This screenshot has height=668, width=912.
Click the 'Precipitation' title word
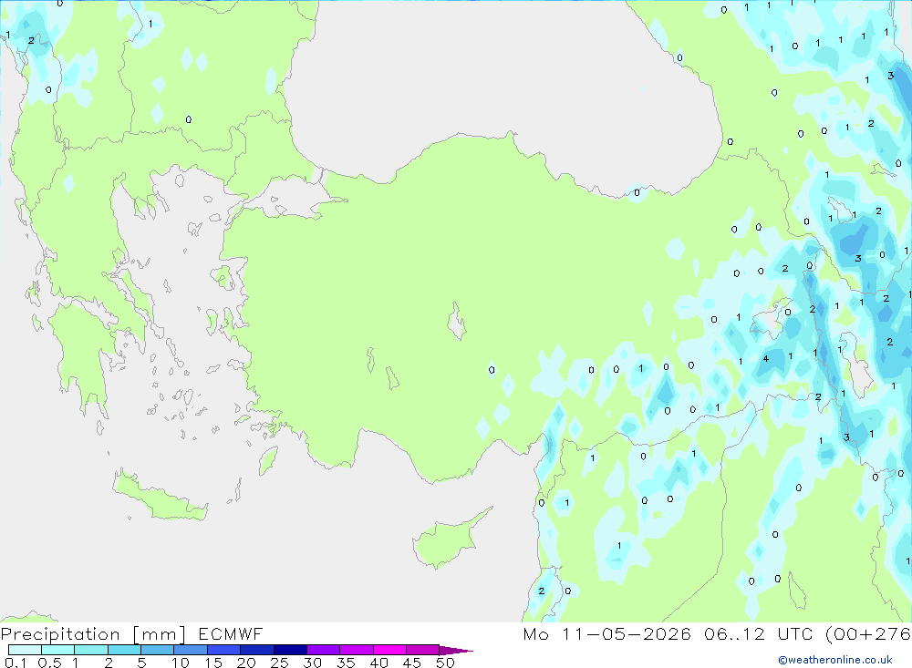point(60,634)
